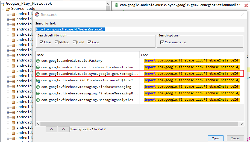Click the Source code folder icon
Image resolution: width=250 pixels, height=142 pixels.
pos(8,9)
